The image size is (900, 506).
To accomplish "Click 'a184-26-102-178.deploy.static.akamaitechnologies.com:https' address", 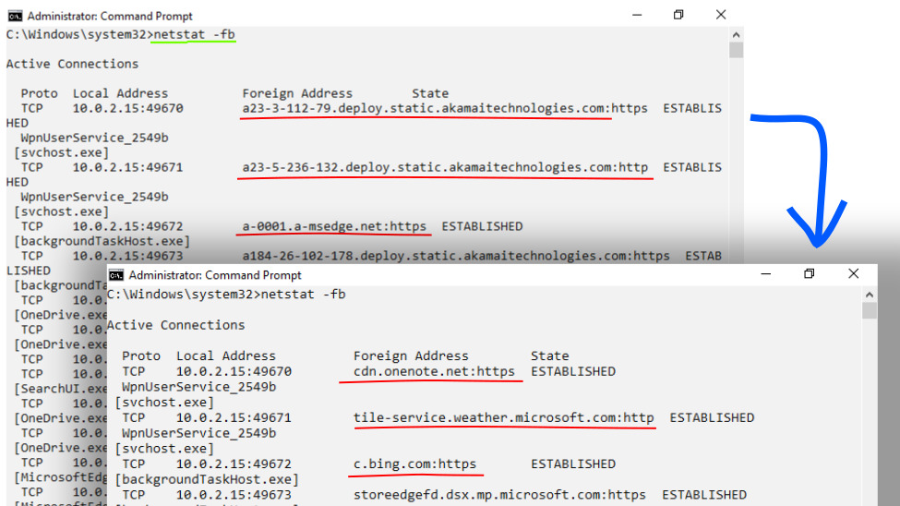I will point(456,256).
